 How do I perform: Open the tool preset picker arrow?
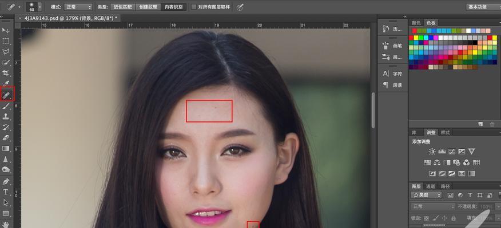point(20,7)
